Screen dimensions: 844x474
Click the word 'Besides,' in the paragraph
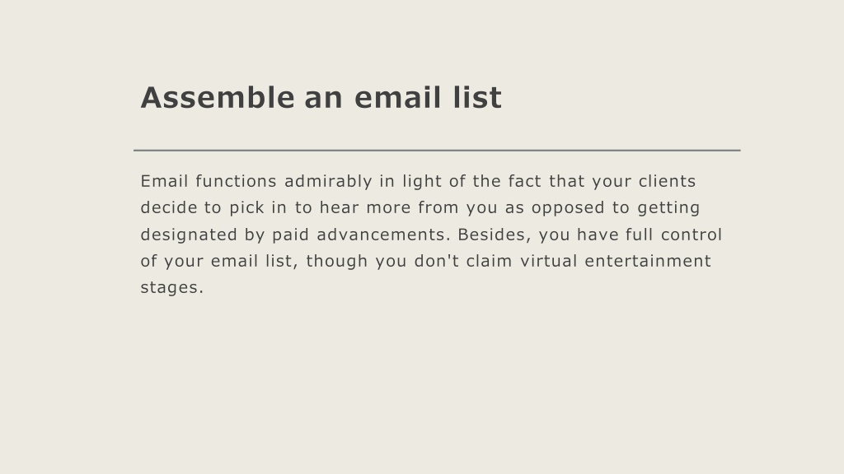point(495,235)
